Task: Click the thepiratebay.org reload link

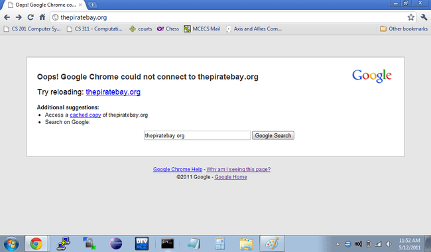Action: click(113, 92)
